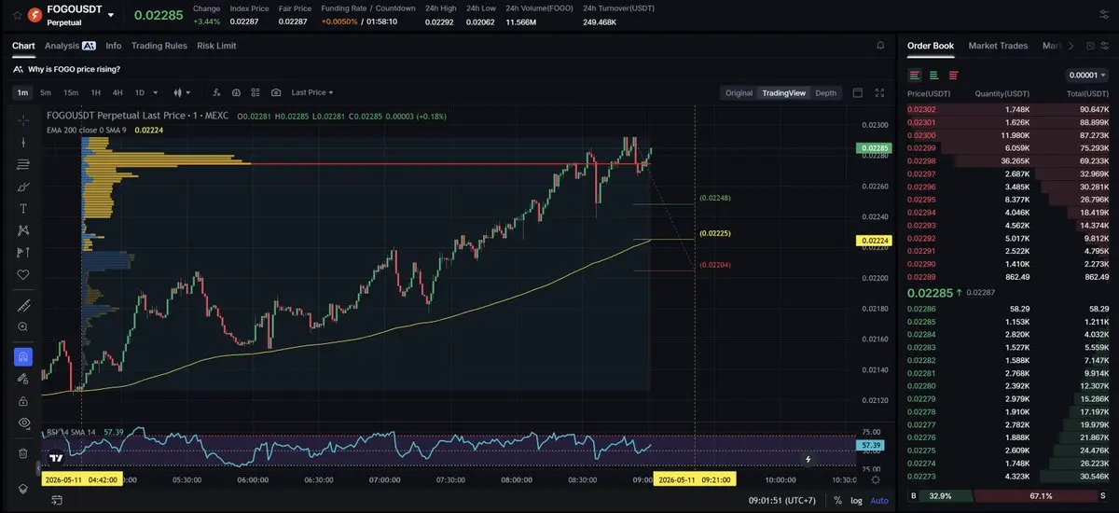Click the go-to-date calendar icon

coord(58,501)
